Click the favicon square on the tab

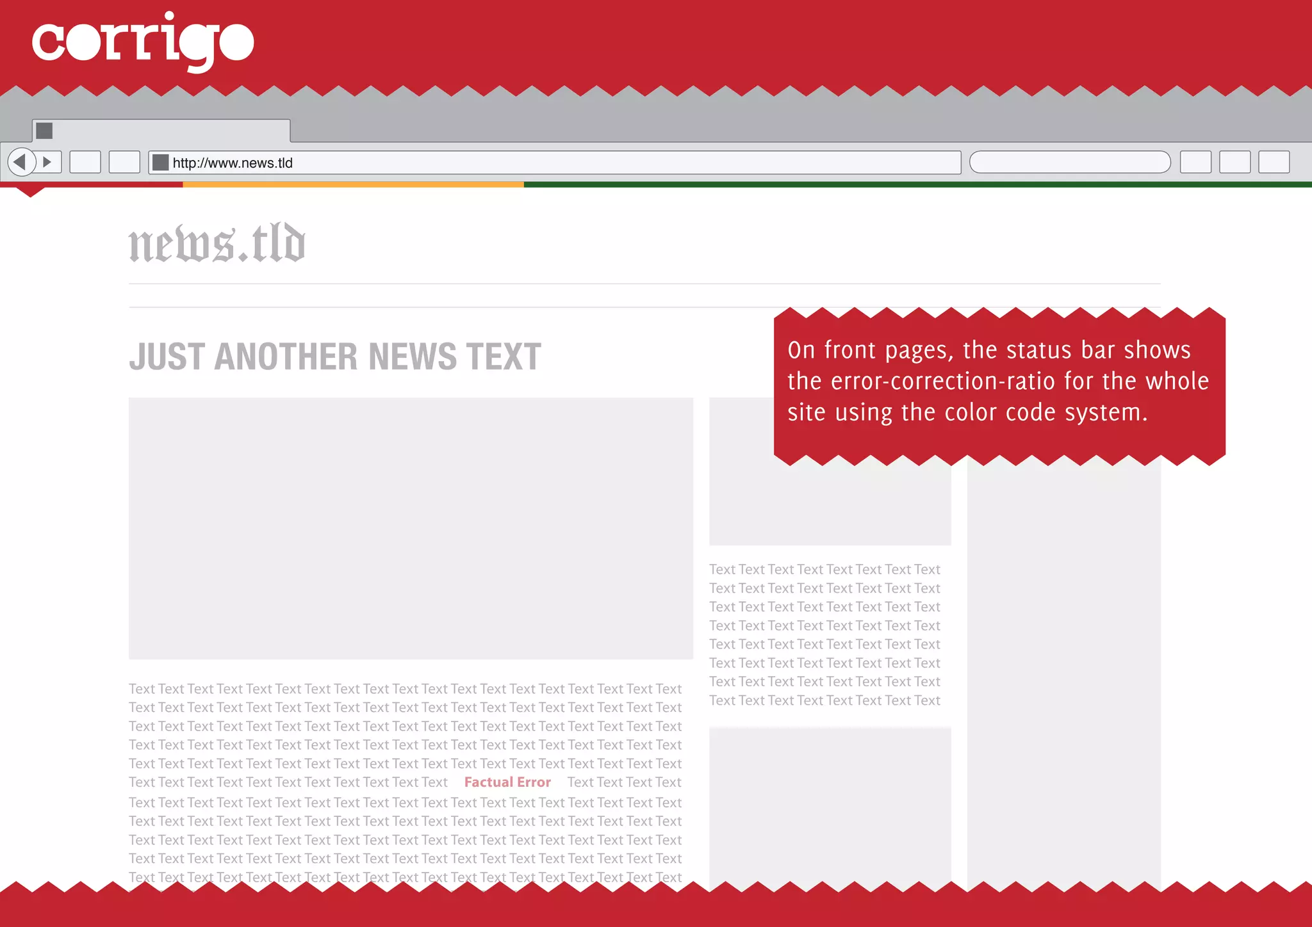click(44, 131)
